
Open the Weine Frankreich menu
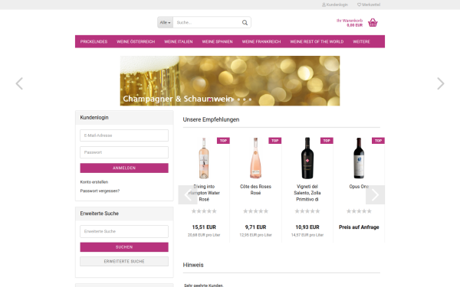[261, 41]
